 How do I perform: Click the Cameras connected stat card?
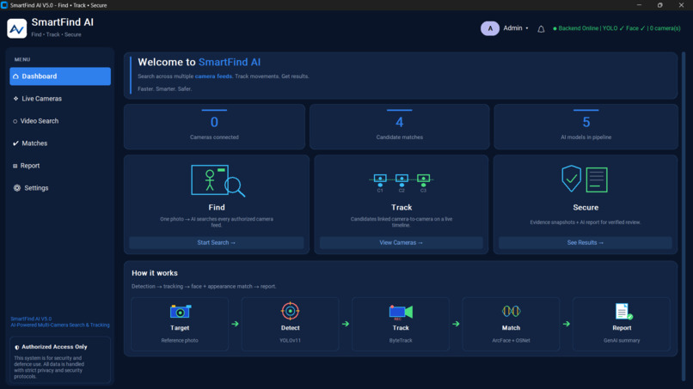pyautogui.click(x=214, y=126)
